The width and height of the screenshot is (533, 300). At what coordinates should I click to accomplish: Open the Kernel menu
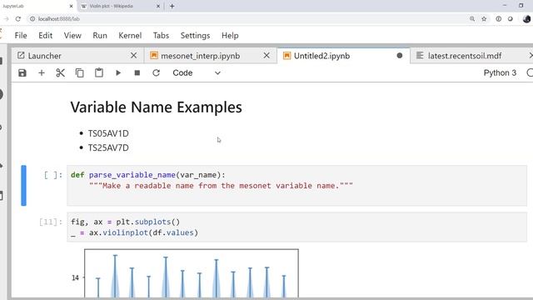tap(130, 35)
